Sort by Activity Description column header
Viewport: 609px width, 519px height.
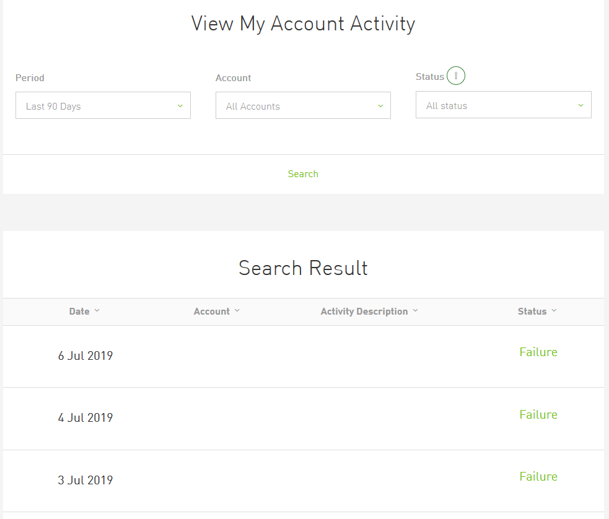pyautogui.click(x=364, y=312)
